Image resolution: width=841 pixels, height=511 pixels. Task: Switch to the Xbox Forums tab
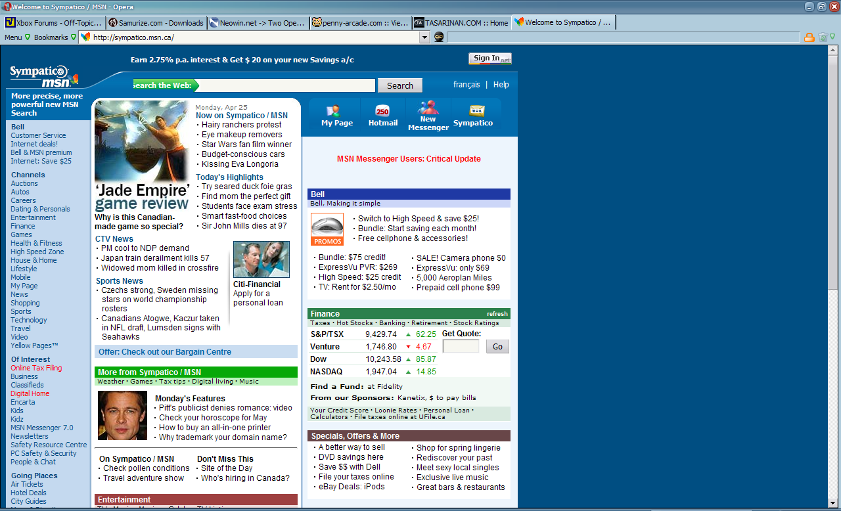pos(53,22)
